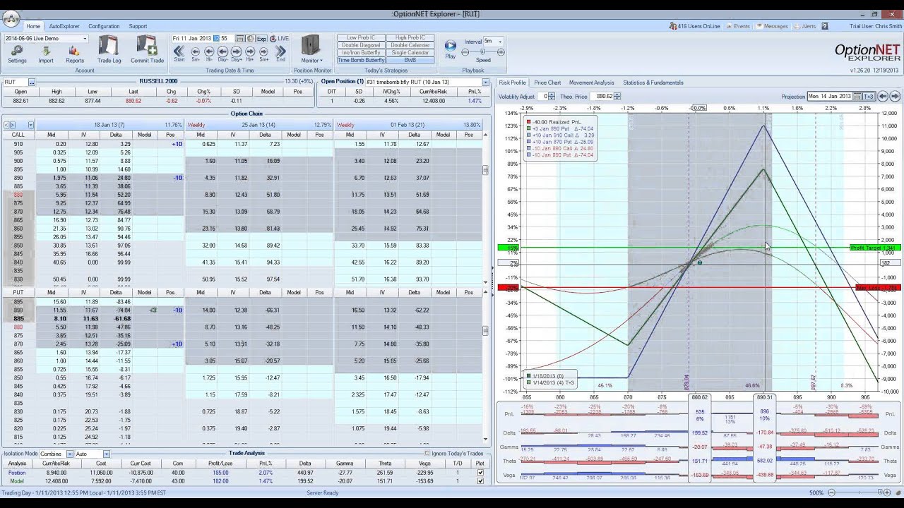Open Projection date calendar icon
904x508 pixels.
point(857,96)
